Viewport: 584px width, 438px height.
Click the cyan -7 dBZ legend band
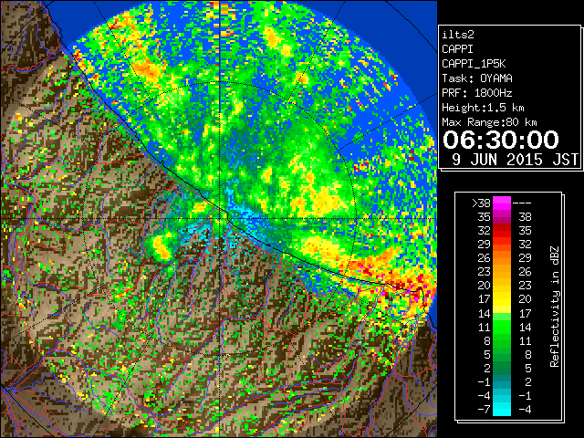[x=502, y=409]
